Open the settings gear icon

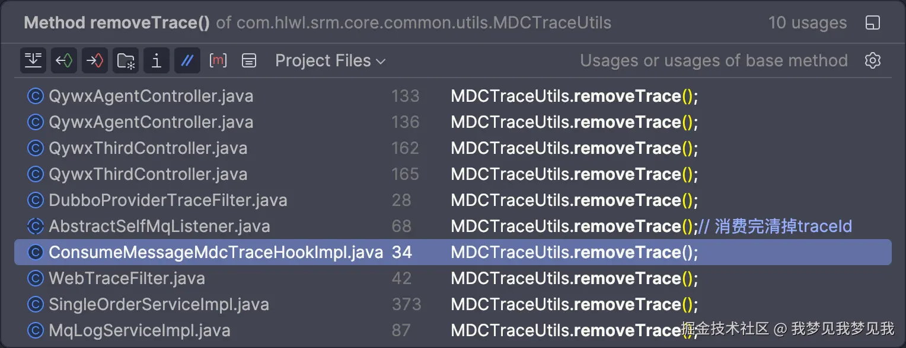(873, 60)
